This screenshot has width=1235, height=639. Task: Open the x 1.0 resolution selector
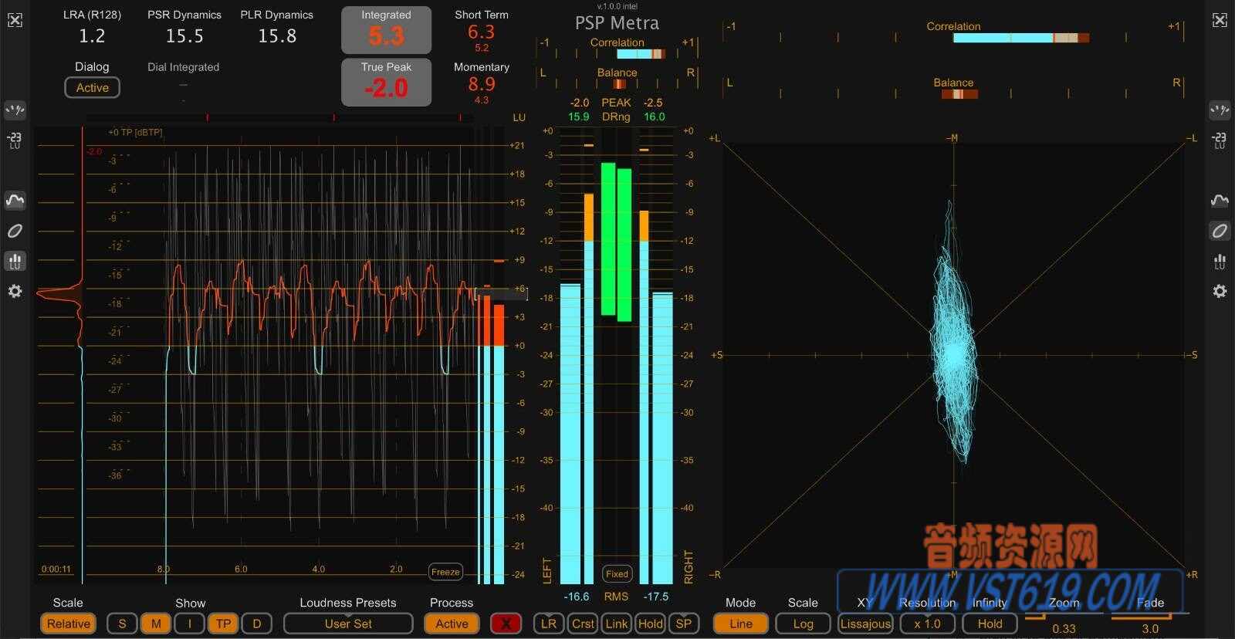click(927, 624)
